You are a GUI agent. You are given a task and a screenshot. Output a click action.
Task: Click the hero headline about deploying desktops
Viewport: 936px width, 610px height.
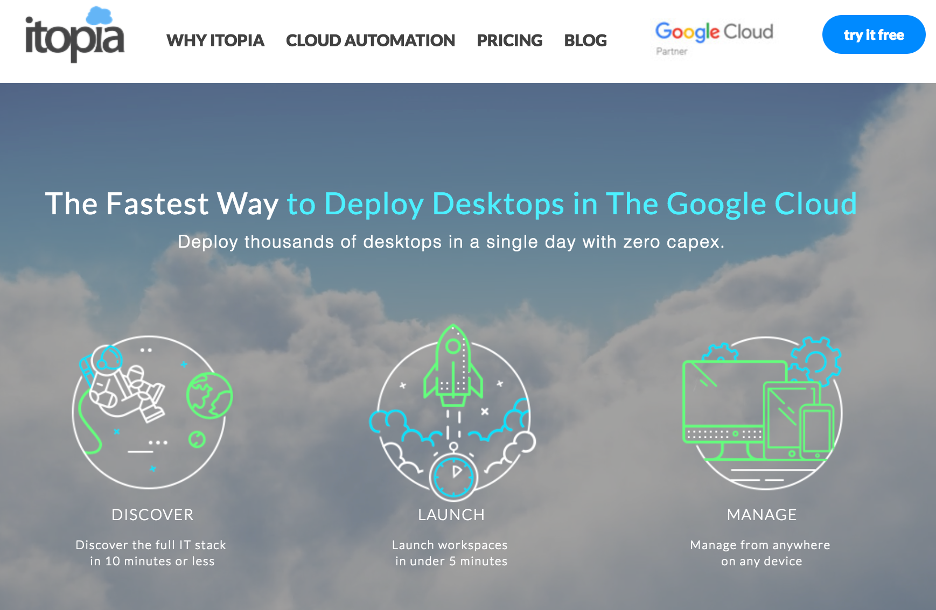point(451,204)
